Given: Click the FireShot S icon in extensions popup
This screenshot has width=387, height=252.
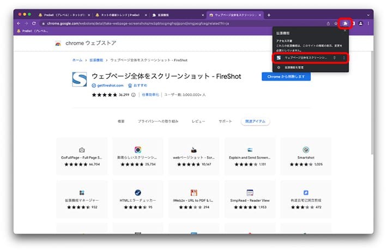Looking at the screenshot, I should pyautogui.click(x=279, y=58).
